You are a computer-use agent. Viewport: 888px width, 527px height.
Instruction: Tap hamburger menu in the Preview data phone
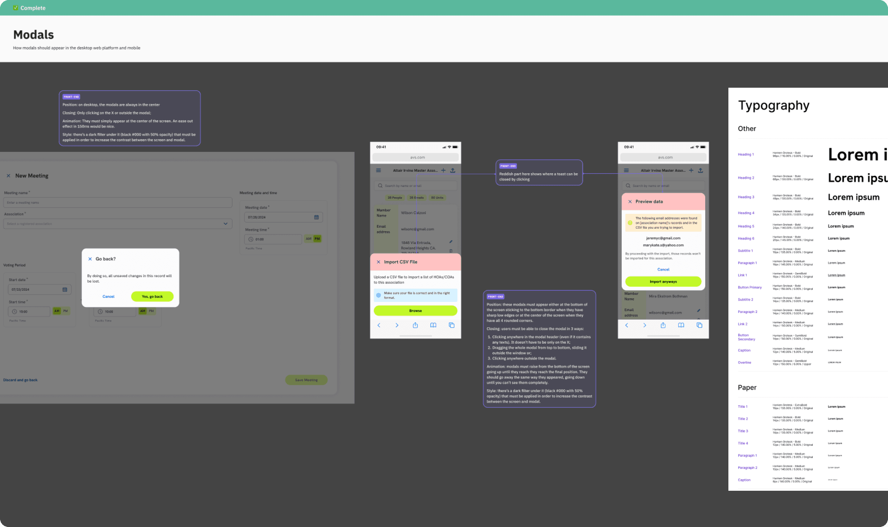click(626, 170)
